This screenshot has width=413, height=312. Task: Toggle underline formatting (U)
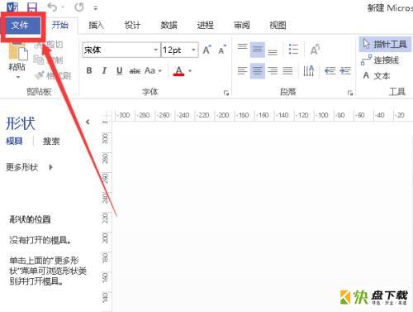[x=119, y=70]
